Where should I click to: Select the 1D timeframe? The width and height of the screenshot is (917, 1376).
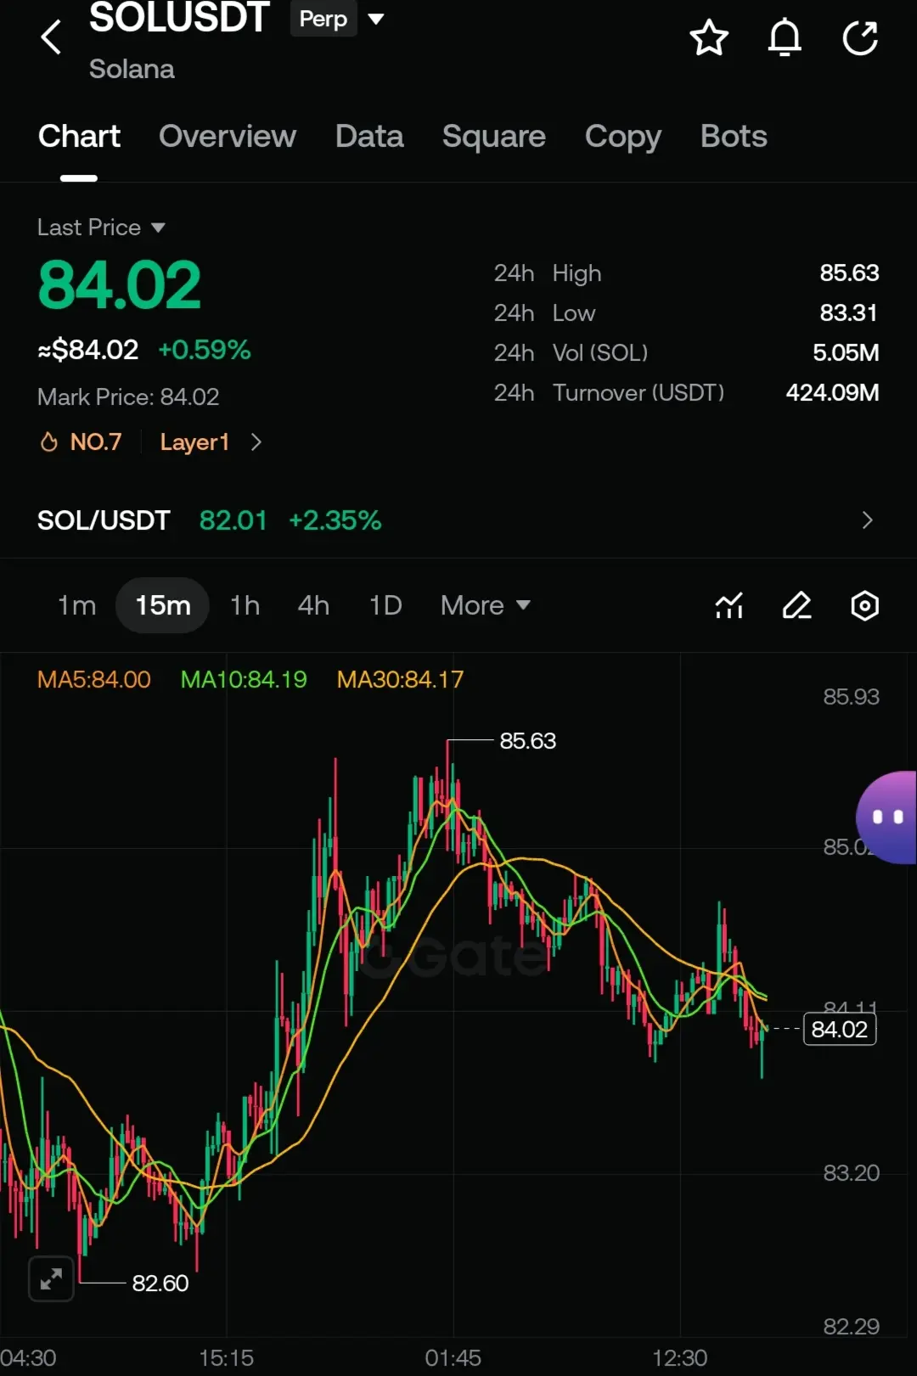tap(385, 605)
